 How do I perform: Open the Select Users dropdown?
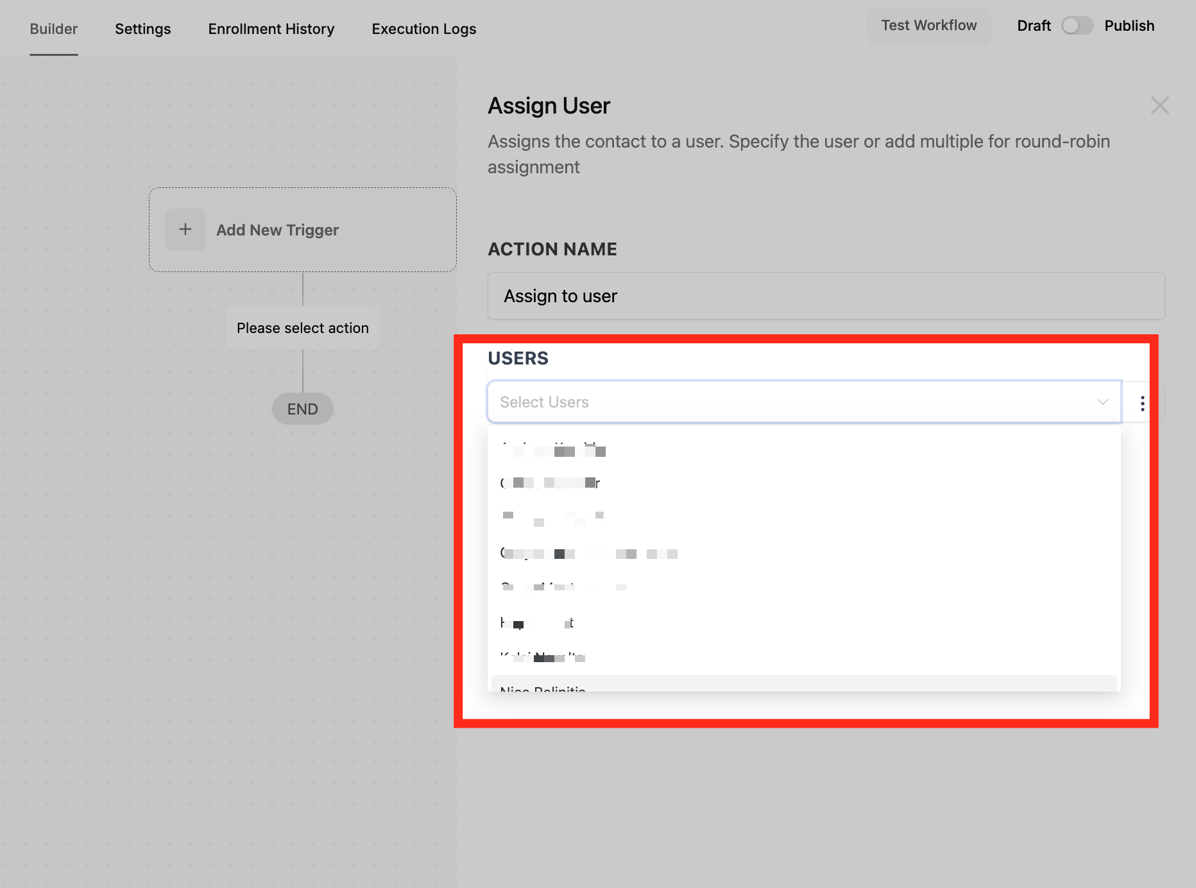click(x=804, y=402)
